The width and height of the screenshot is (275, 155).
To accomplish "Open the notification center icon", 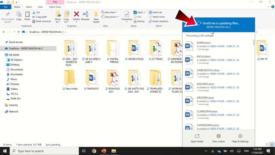I will tap(268, 151).
